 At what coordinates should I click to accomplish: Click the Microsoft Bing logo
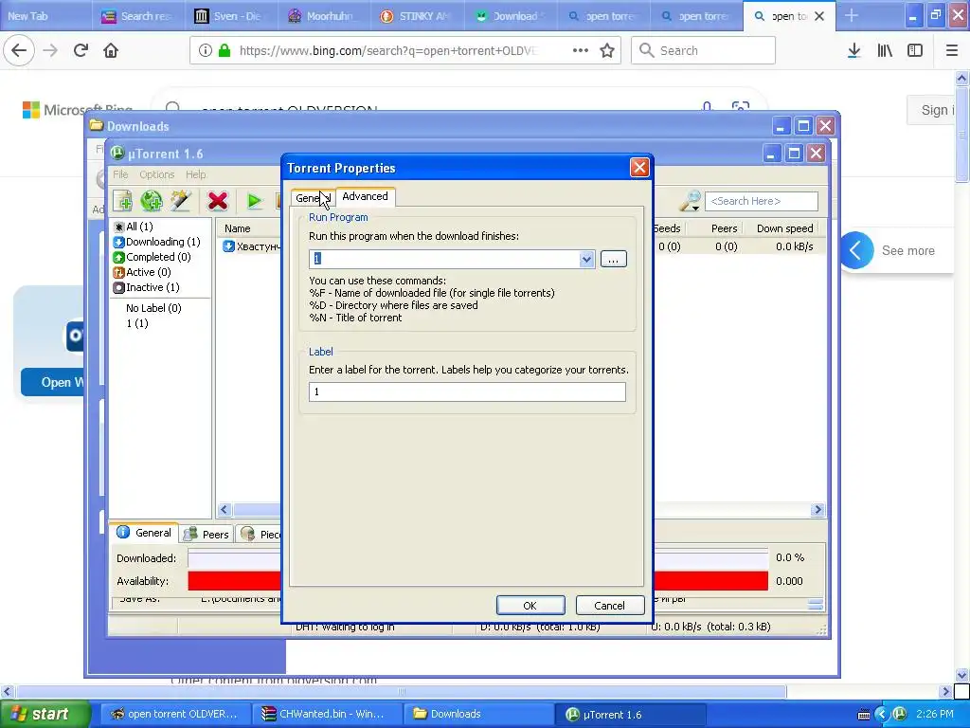click(x=78, y=110)
